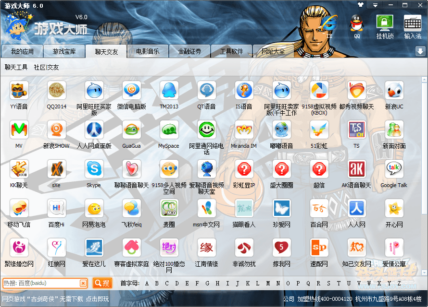
Task: Launch 嘟嘟语音 icon
Action: [282, 130]
